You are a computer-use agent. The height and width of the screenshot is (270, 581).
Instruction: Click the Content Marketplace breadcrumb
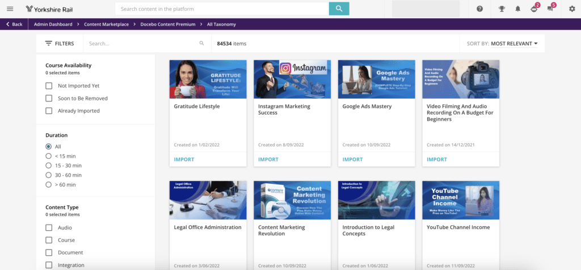106,24
